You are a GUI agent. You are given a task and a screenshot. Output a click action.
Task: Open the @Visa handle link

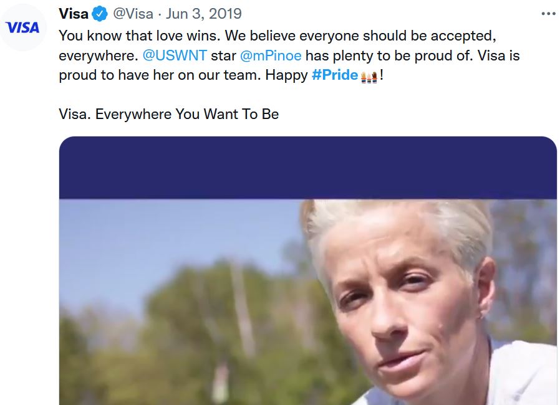pos(133,13)
